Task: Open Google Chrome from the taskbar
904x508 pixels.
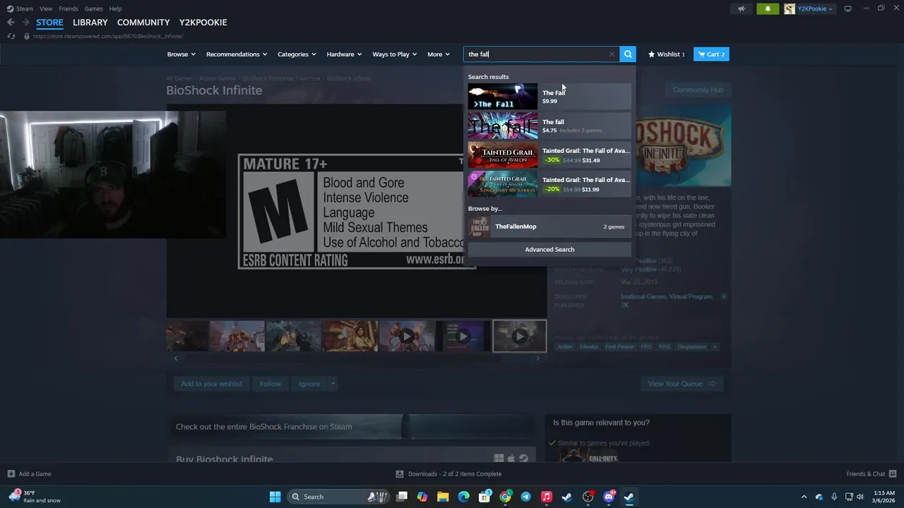Action: 505,497
